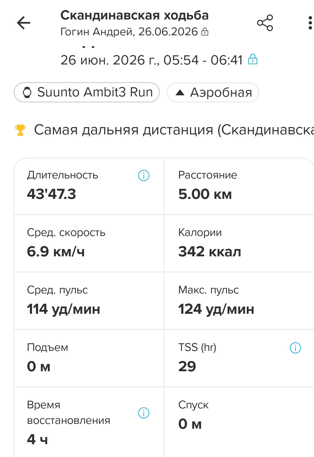Tap the back arrow icon
Viewport: 314px width, 457px height.
tap(23, 23)
